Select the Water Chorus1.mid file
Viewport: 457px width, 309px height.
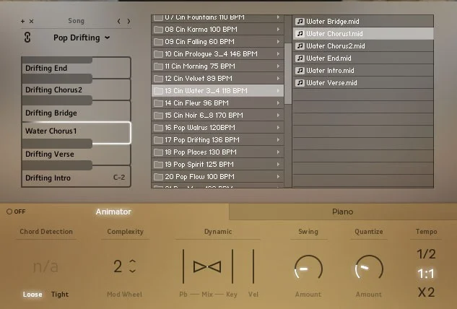[x=363, y=33]
